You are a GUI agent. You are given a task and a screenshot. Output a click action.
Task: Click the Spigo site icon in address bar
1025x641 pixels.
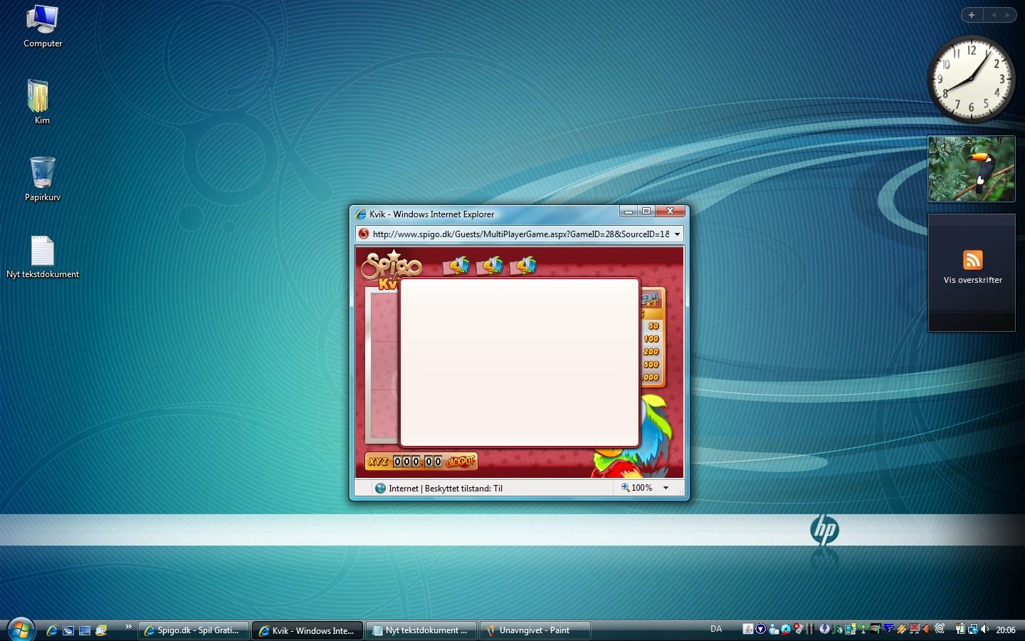click(364, 234)
